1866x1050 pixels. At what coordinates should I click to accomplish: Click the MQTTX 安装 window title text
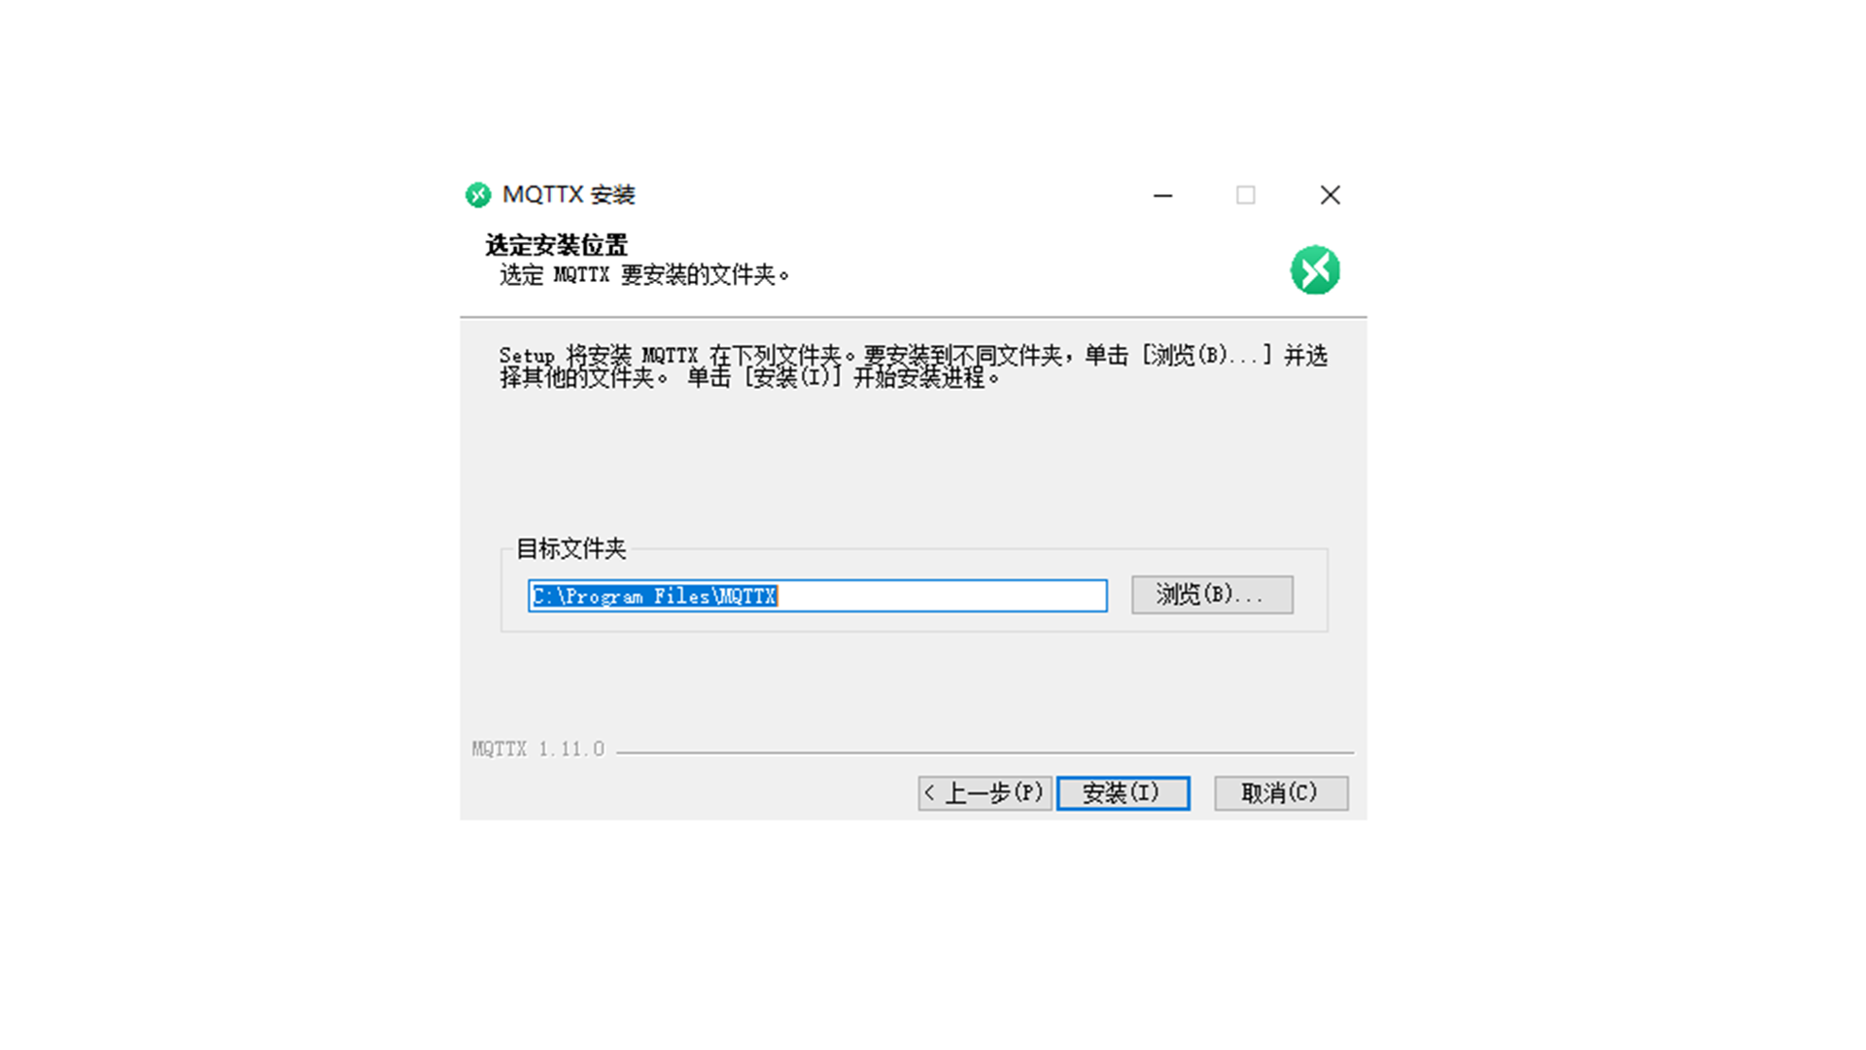[569, 195]
